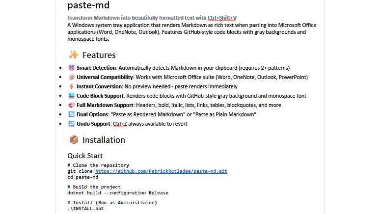The width and height of the screenshot is (381, 214).
Task: Click the bold Smart Detection text
Action: [96, 68]
